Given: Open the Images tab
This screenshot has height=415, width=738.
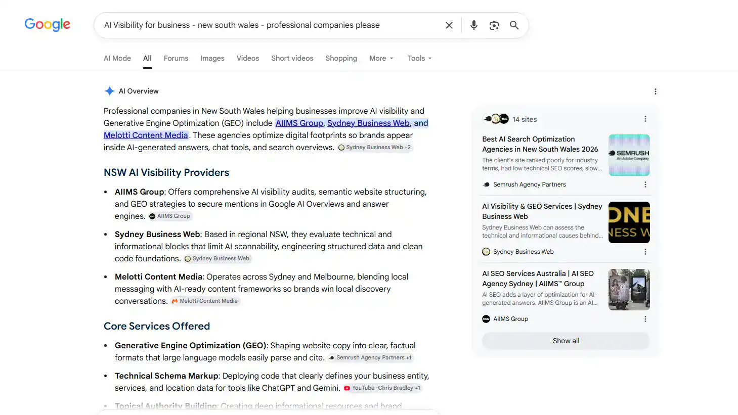Looking at the screenshot, I should 212,58.
